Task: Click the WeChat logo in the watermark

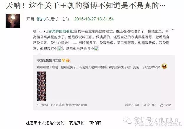Action: tap(128, 120)
